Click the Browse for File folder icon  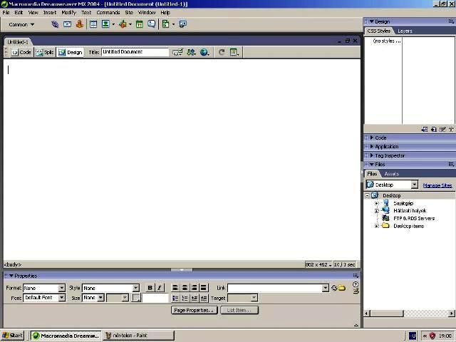tap(342, 288)
